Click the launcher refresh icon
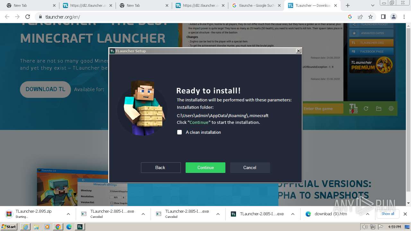The width and height of the screenshot is (411, 231). [x=366, y=108]
